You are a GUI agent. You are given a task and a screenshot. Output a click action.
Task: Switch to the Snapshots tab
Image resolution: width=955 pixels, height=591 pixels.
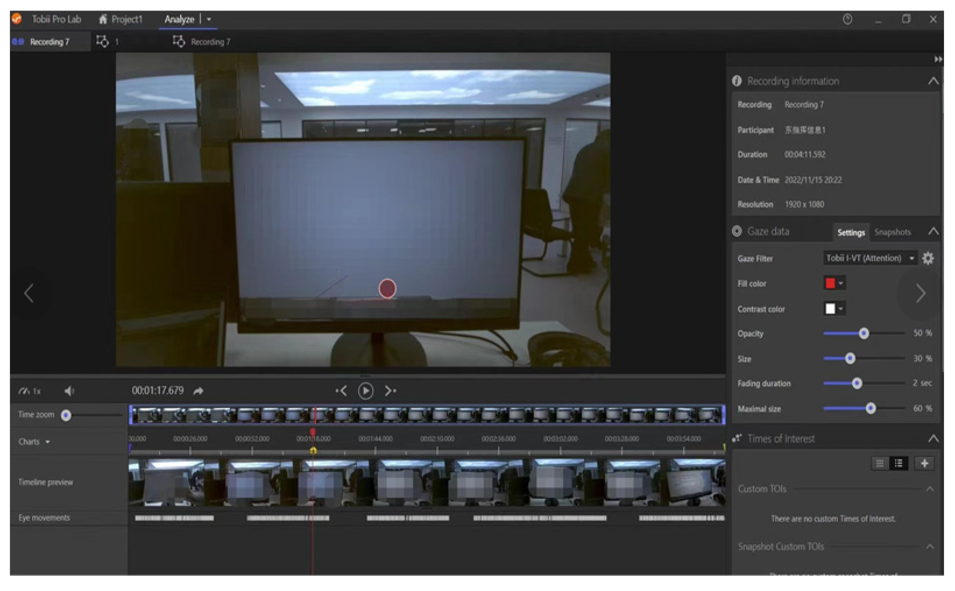(x=892, y=232)
